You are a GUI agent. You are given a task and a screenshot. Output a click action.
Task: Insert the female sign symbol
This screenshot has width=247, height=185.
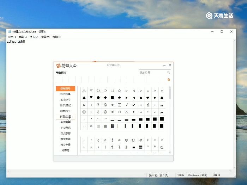98,105
